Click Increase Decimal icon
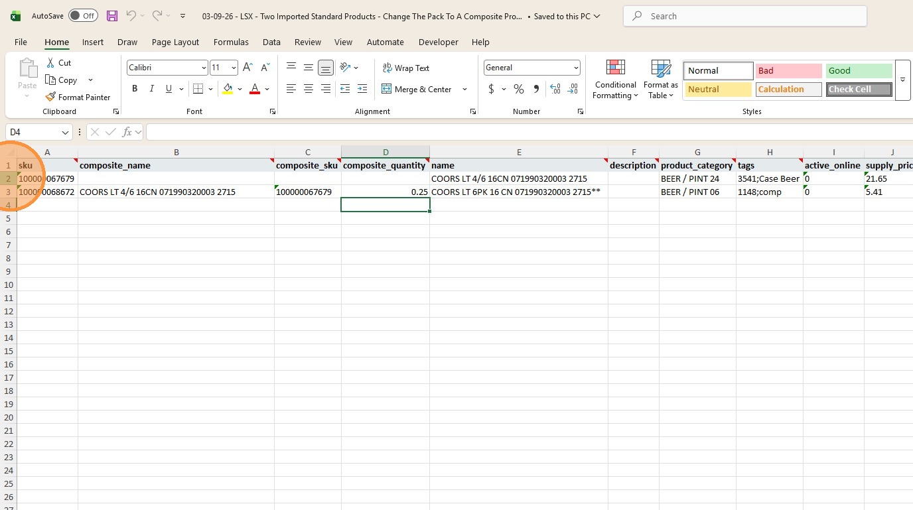The image size is (913, 510). (x=555, y=89)
